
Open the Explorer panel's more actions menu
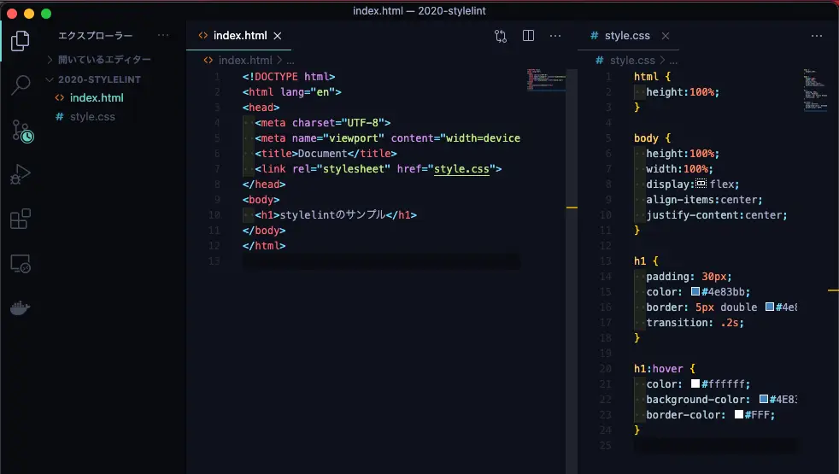coord(163,36)
